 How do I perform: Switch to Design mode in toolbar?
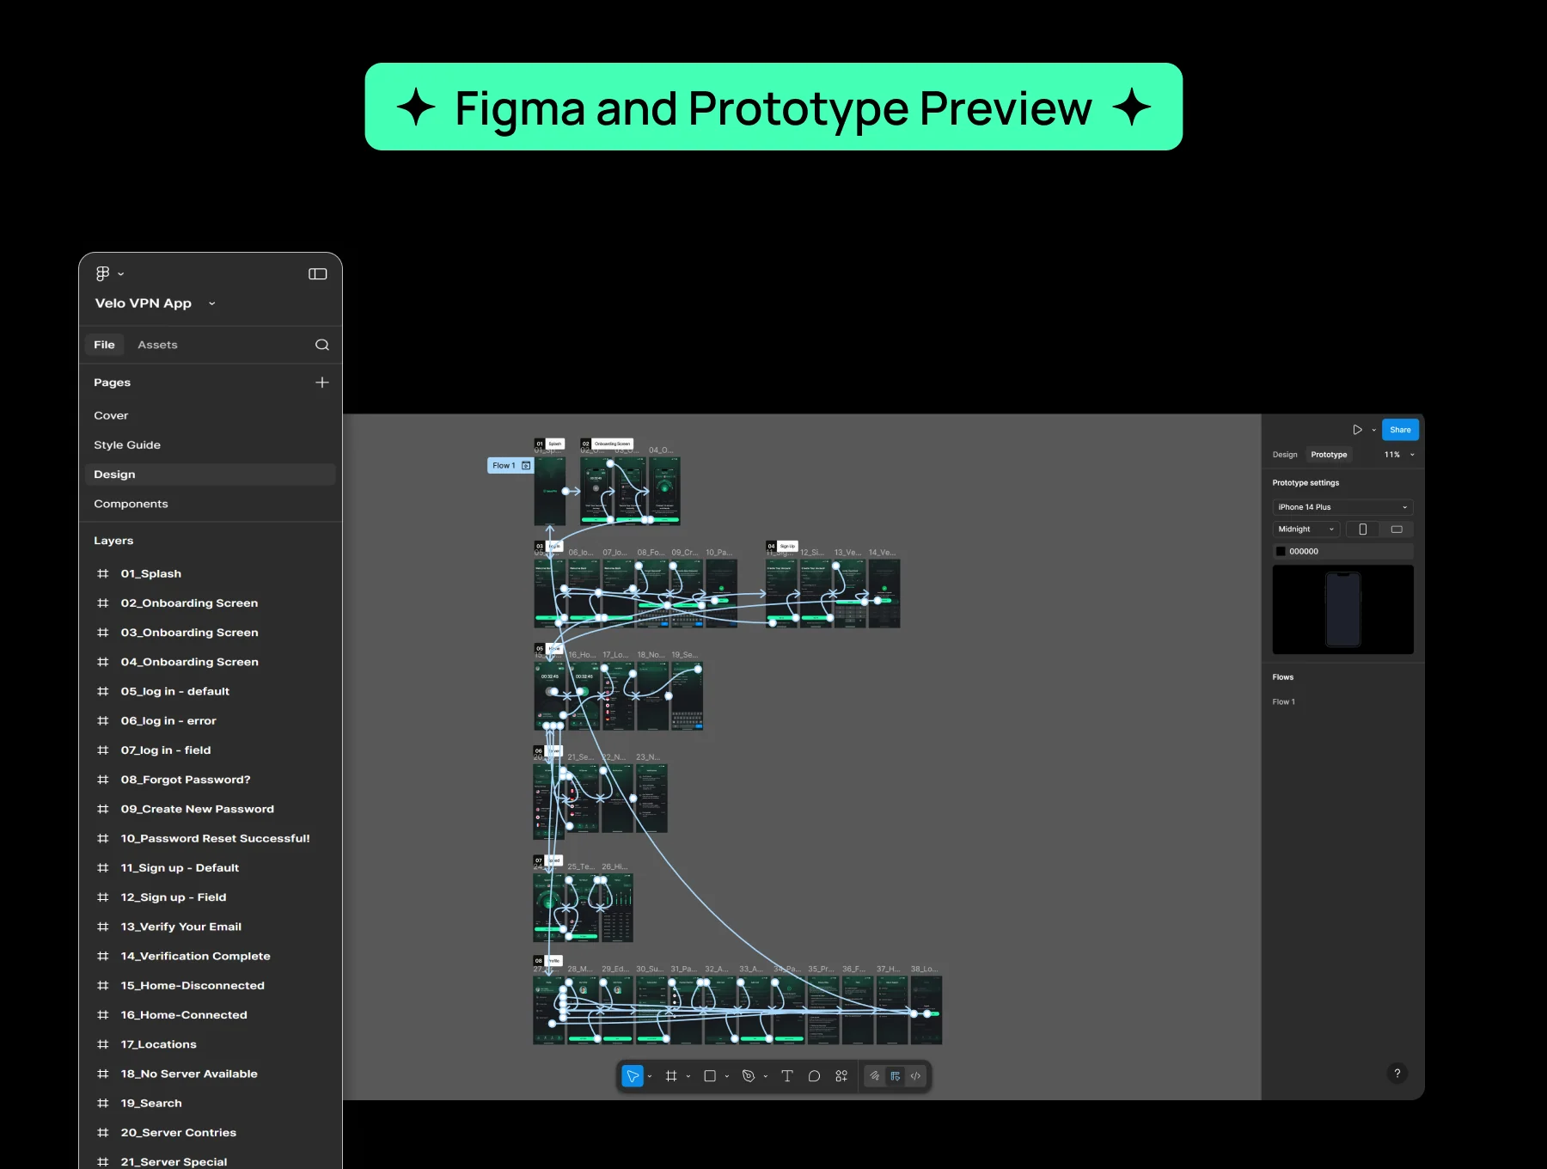point(896,1076)
